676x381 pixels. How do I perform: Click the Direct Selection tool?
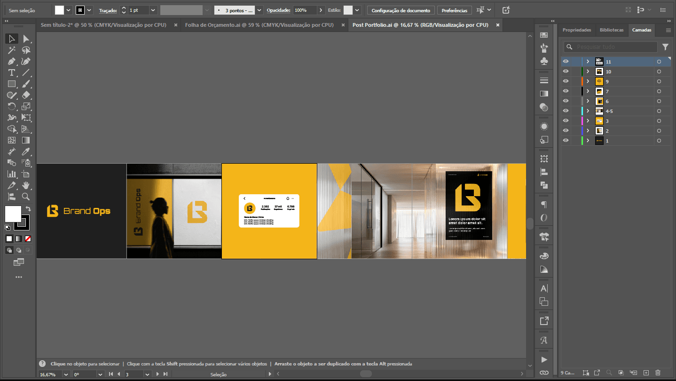[x=26, y=39]
